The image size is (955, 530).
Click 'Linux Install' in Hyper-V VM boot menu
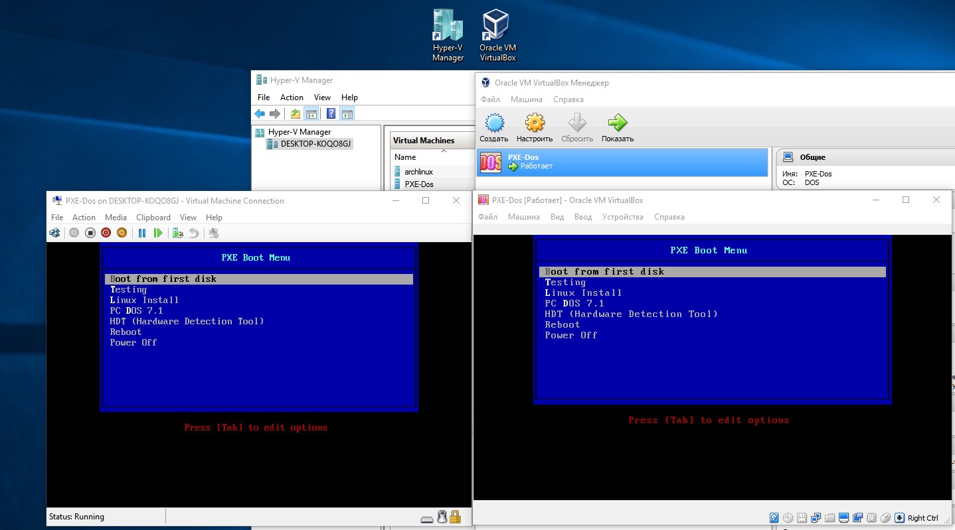point(144,300)
